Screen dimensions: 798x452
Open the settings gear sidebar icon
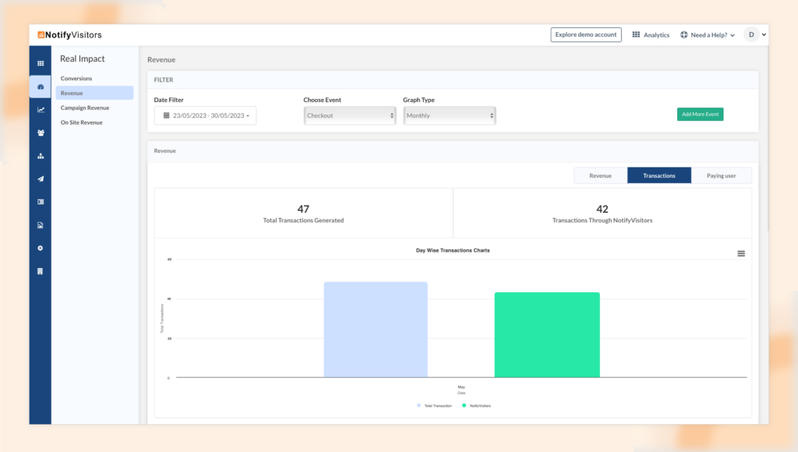pos(41,248)
